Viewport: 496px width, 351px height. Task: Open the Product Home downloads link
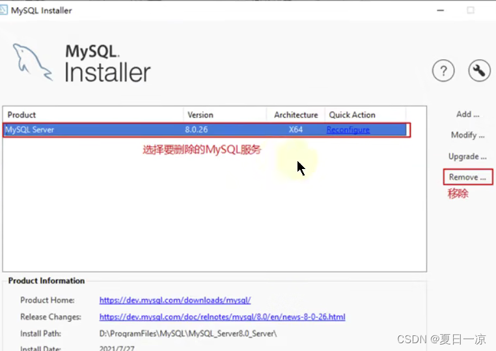[175, 300]
